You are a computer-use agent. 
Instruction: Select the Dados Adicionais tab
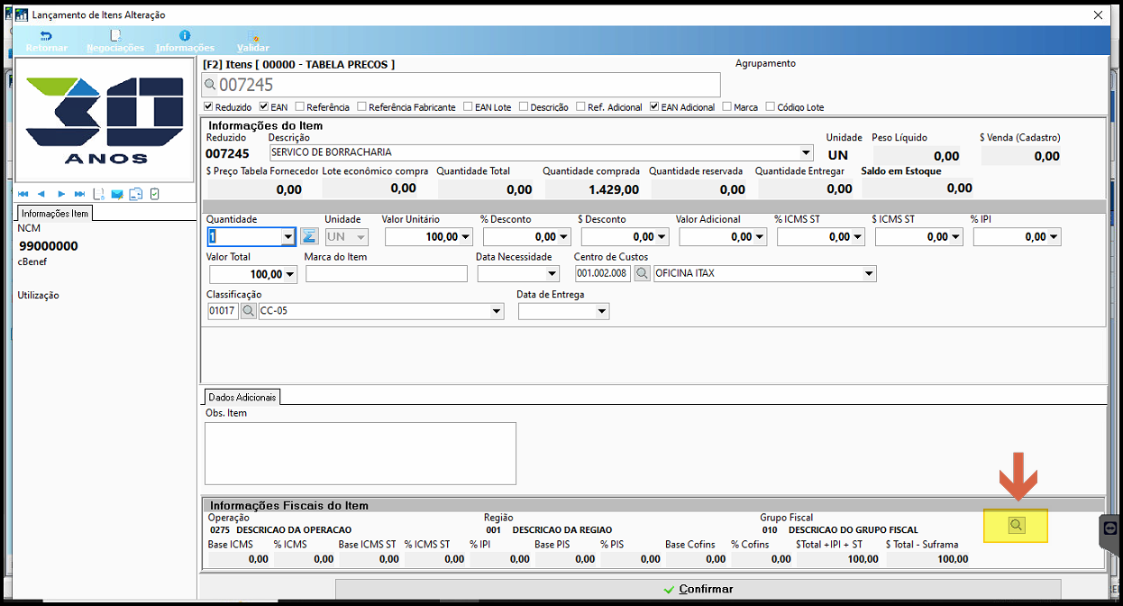243,397
